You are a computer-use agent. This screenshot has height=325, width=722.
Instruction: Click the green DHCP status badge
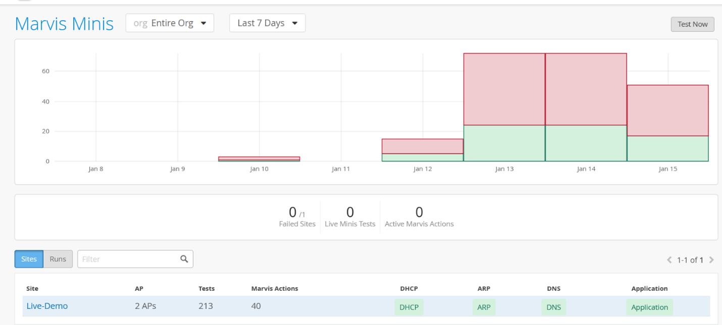[x=409, y=307]
